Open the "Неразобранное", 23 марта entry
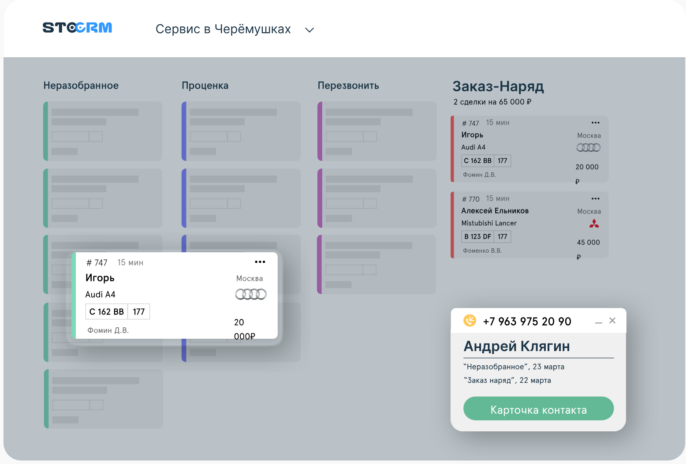This screenshot has width=686, height=464. point(514,367)
